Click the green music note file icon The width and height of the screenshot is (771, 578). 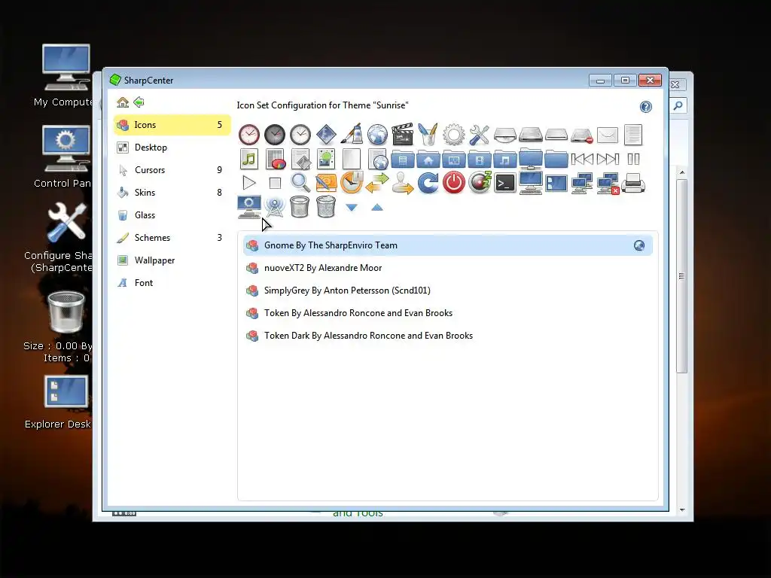click(x=249, y=159)
